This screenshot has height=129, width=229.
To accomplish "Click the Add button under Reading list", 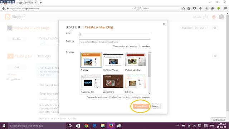I will tap(17, 67).
